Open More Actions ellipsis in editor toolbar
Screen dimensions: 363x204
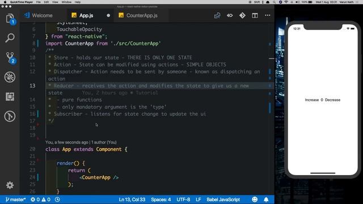tap(268, 15)
